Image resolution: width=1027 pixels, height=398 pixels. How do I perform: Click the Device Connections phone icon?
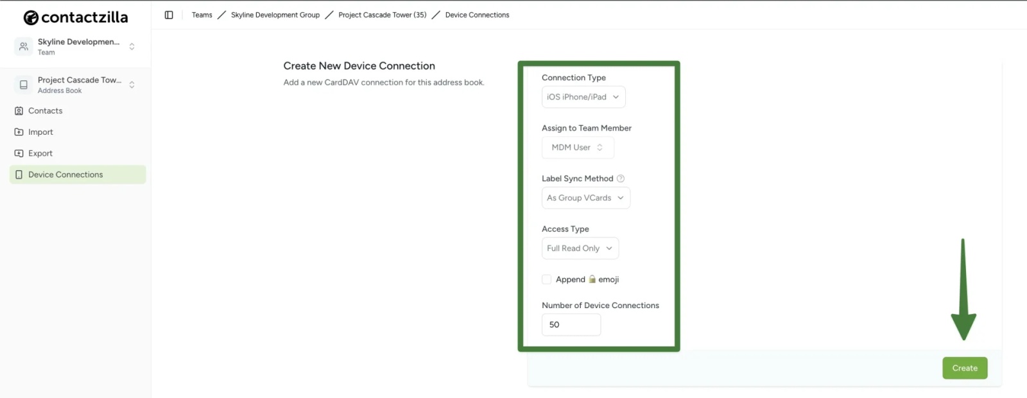coord(19,175)
